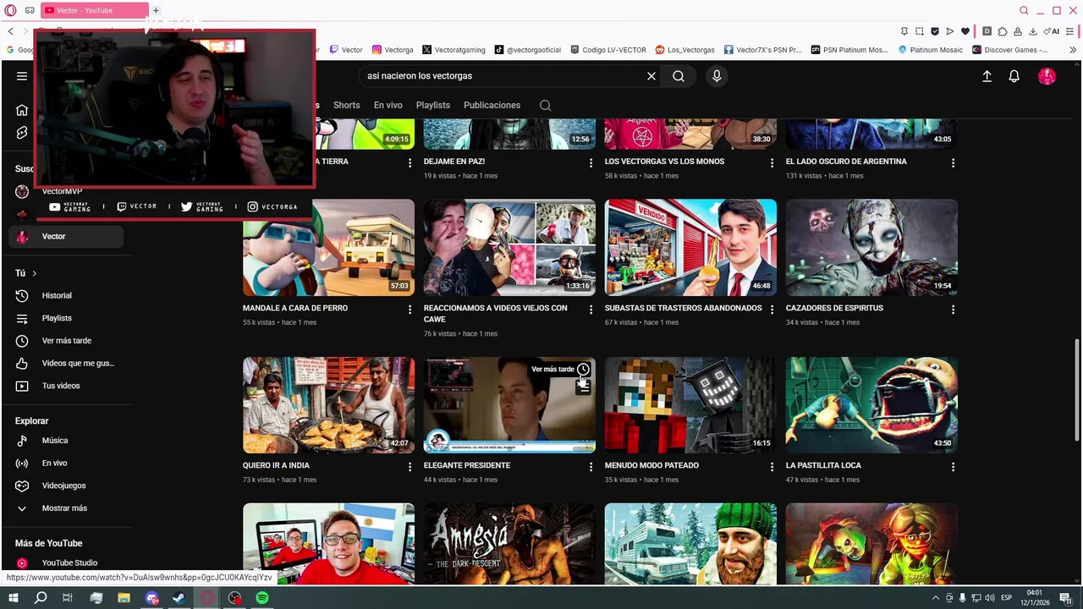Image resolution: width=1083 pixels, height=609 pixels.
Task: Open options menu for LOS VECTORGAS VS LOS MONOS
Action: point(772,162)
